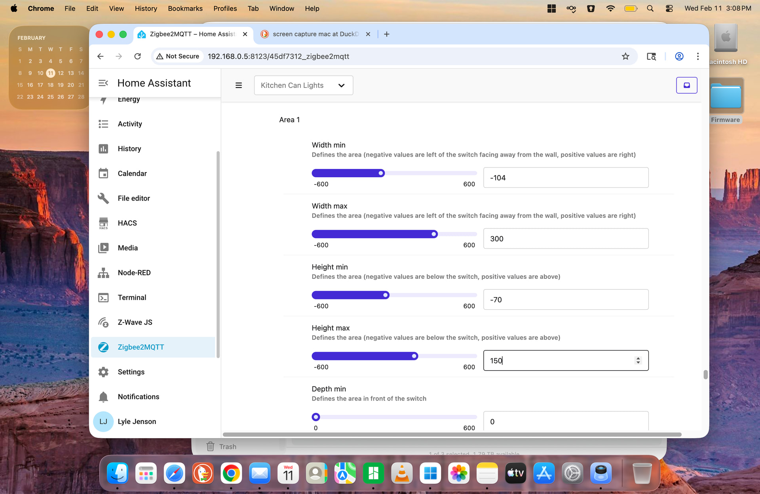Open the Kitchen Can Lights device dropdown
The height and width of the screenshot is (494, 760).
point(303,85)
